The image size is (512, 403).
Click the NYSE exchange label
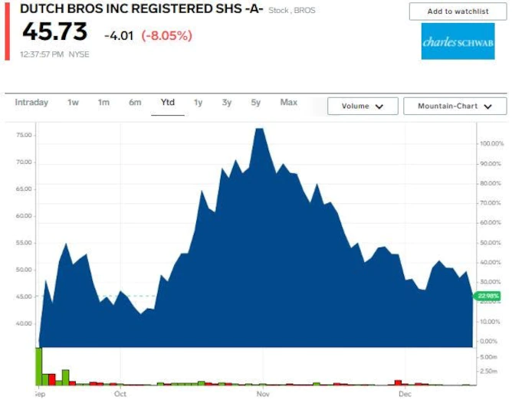79,54
